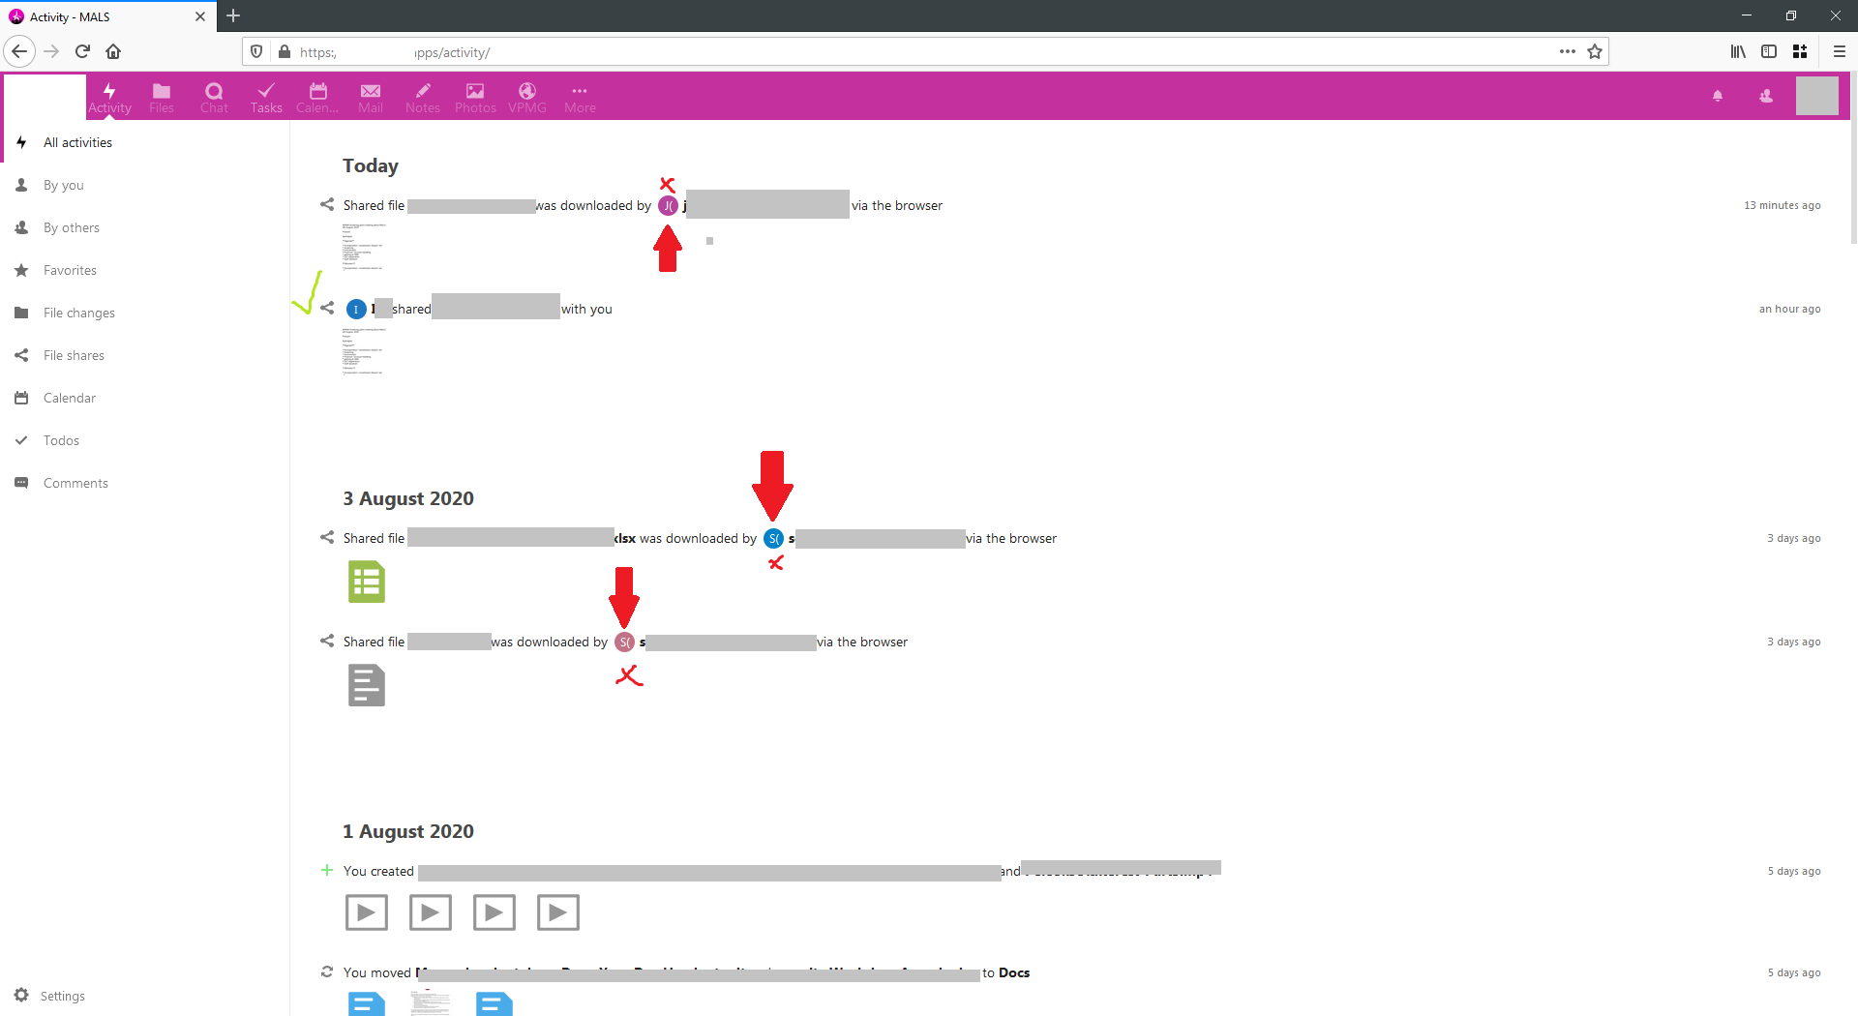Screen dimensions: 1858x1016
Task: Open the first video file thumbnail
Action: (x=367, y=912)
